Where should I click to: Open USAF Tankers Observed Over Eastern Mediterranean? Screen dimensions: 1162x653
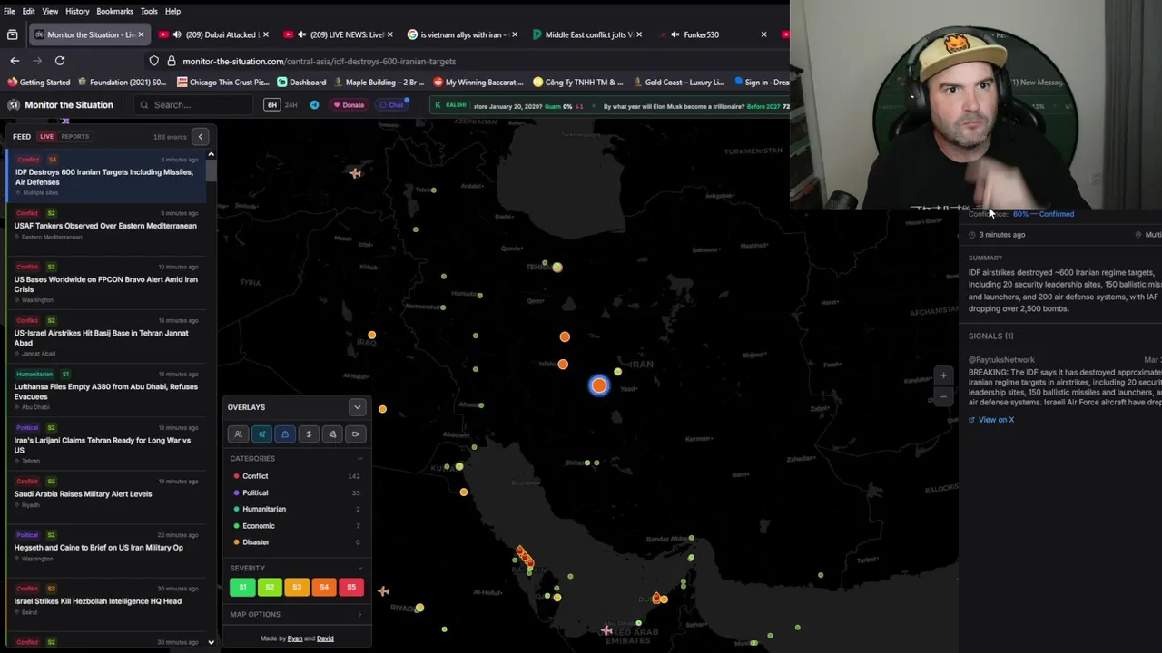point(105,225)
